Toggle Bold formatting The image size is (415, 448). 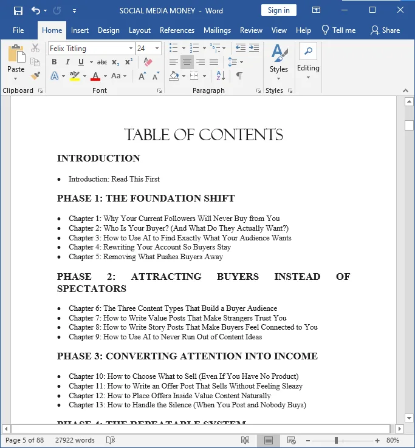coord(54,62)
